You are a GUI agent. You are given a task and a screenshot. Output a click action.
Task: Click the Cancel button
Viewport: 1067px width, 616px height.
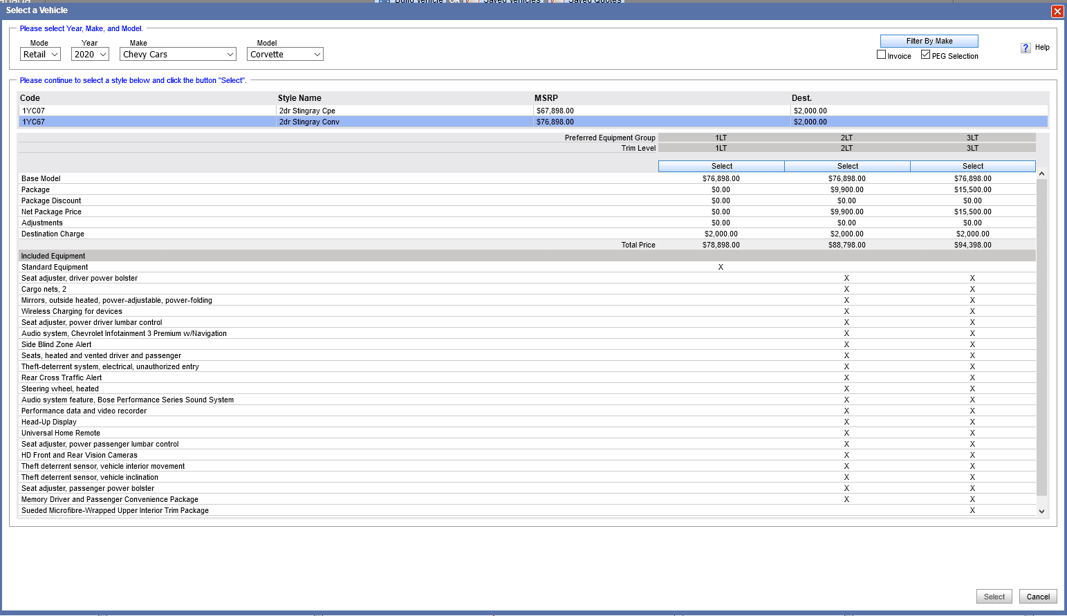1038,597
